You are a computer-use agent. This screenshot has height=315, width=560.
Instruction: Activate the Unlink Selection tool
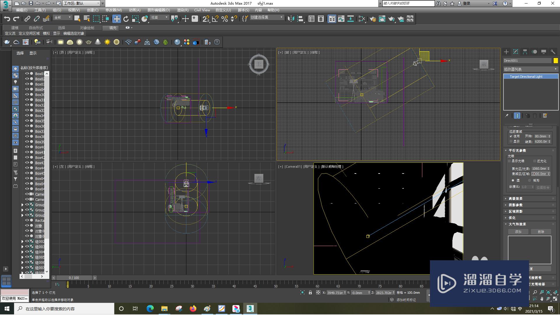tap(37, 19)
